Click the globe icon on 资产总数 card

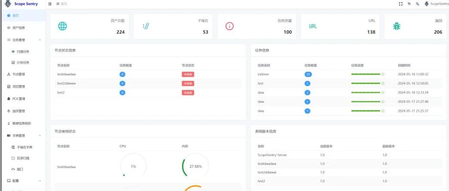coord(62,26)
